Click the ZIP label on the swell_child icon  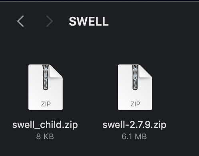click(x=46, y=104)
